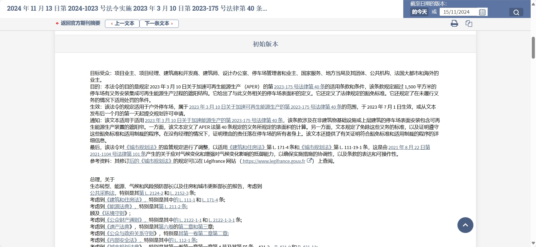Click the search magnifier button
Screen dimensions: 536x247
[x=516, y=12]
